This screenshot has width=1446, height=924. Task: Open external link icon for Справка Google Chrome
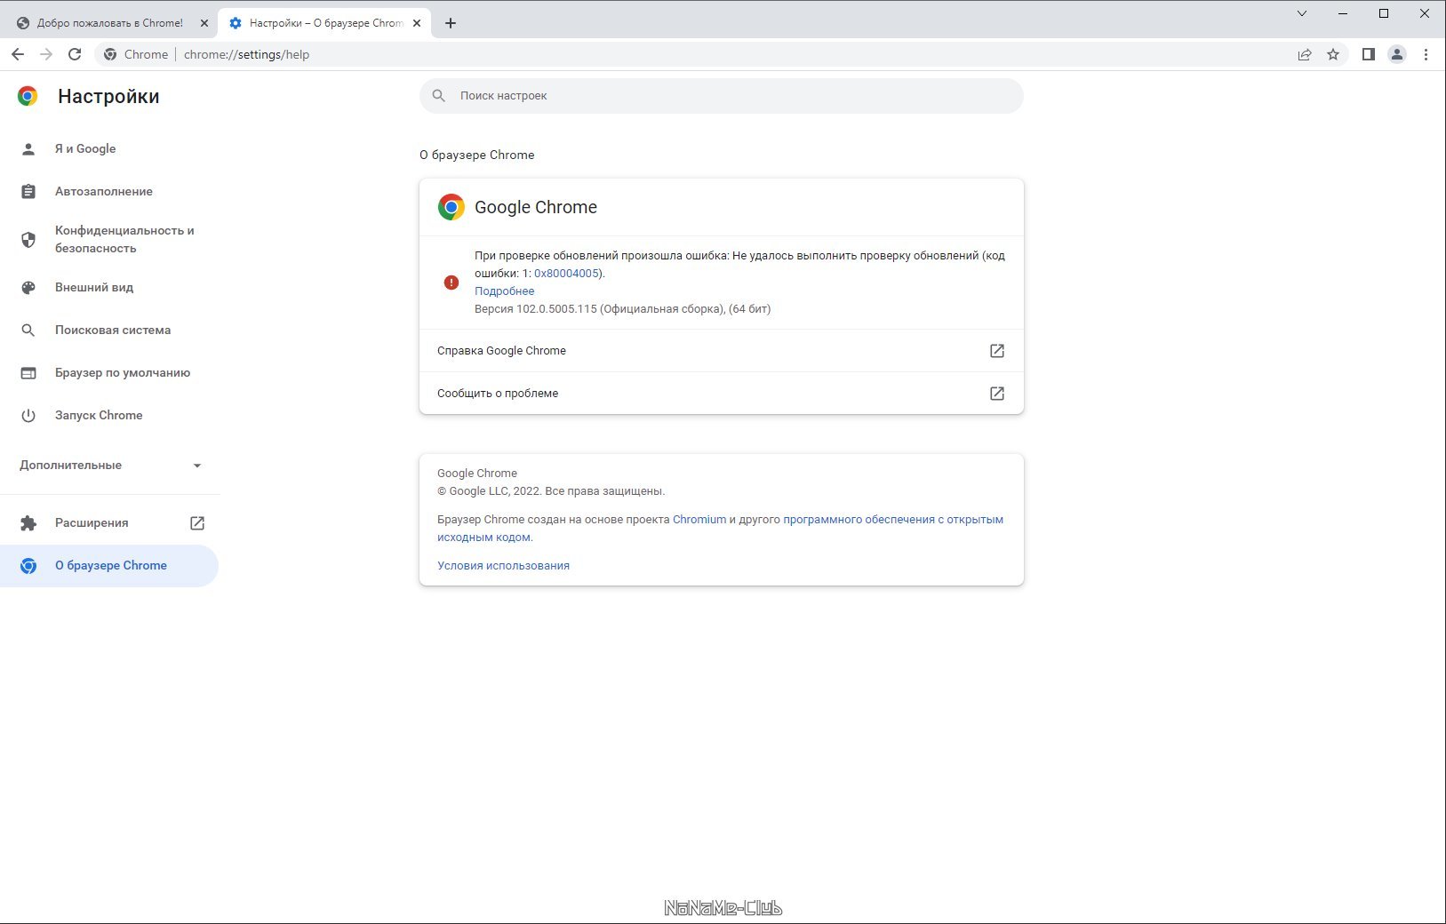pos(997,351)
